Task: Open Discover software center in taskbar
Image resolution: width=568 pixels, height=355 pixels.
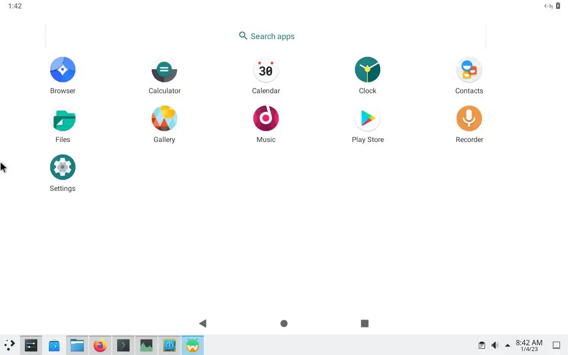Action: (x=54, y=345)
